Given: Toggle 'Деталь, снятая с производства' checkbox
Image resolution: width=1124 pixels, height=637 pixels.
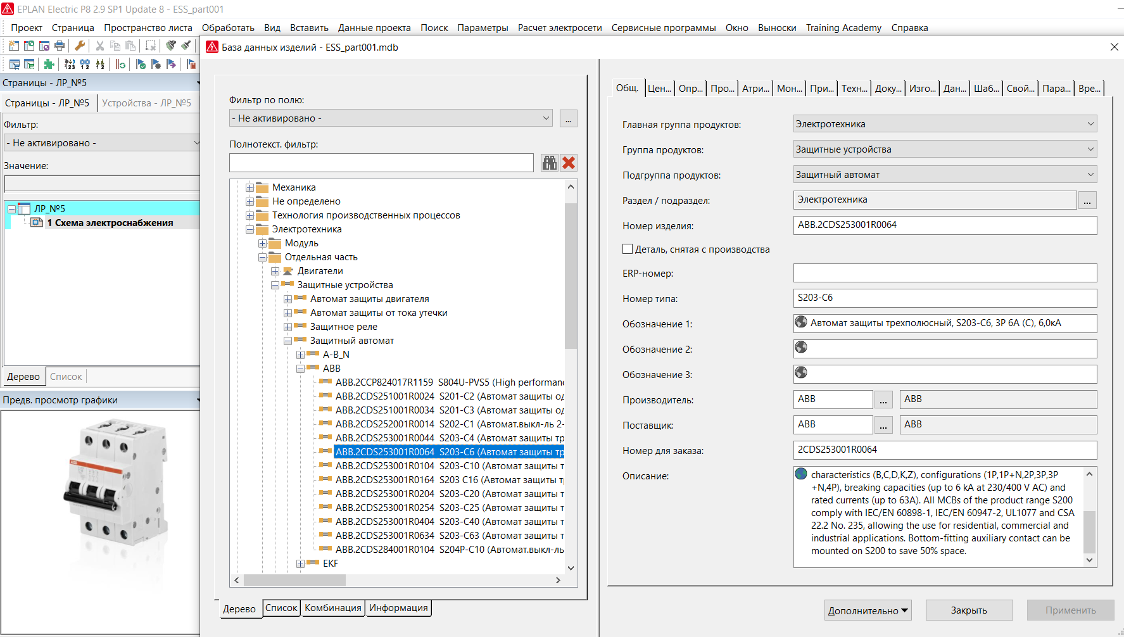Looking at the screenshot, I should [x=628, y=249].
